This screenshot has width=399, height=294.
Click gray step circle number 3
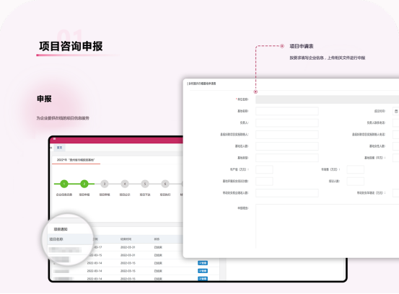coord(105,184)
